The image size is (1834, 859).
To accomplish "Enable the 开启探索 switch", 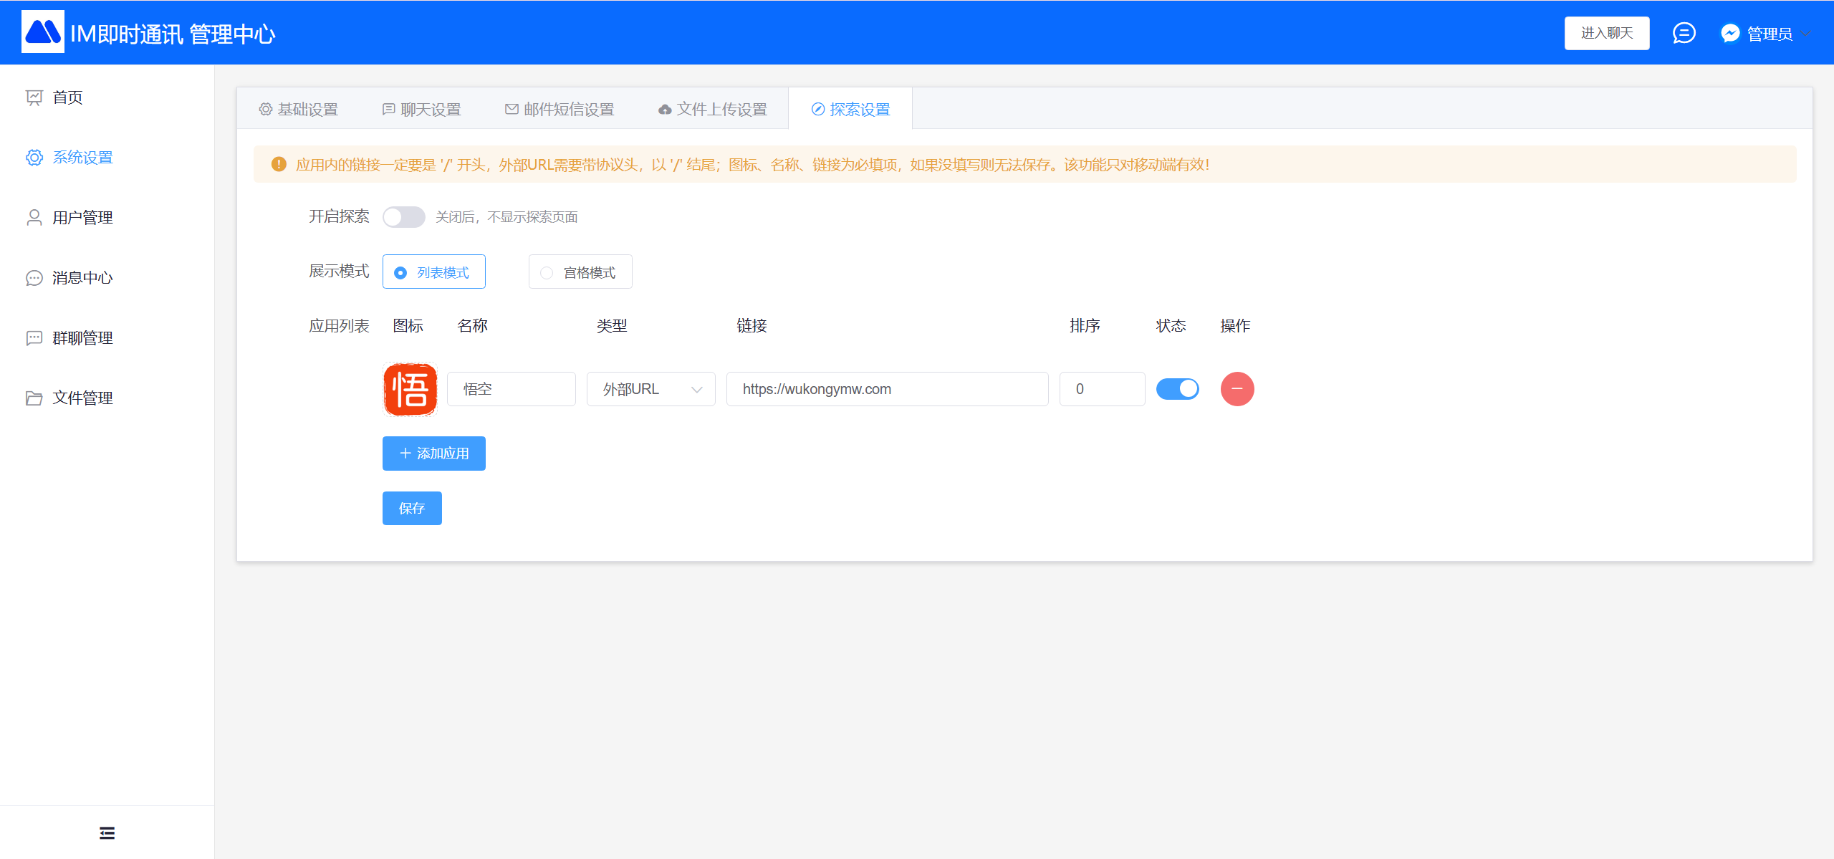I will 403,217.
